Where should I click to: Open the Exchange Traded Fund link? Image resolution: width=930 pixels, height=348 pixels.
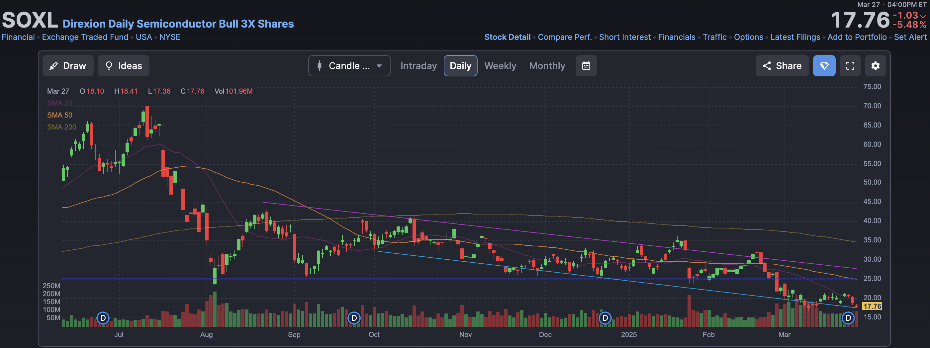click(x=85, y=37)
